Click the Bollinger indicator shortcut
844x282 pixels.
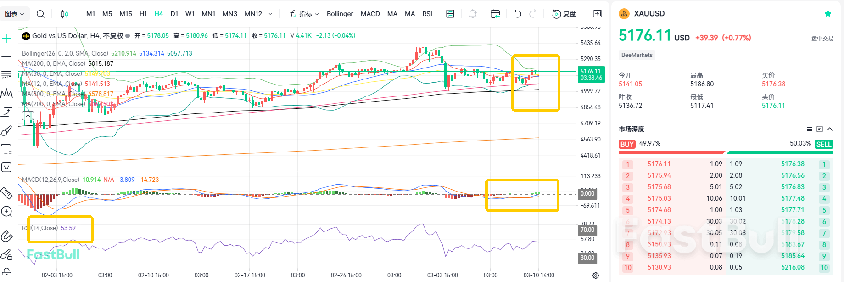coord(340,14)
